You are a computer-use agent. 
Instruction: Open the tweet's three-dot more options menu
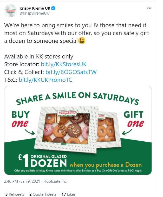click(149, 8)
